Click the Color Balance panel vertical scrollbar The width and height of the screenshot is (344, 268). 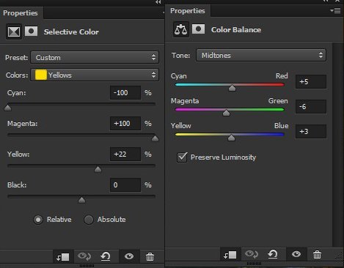pyautogui.click(x=337, y=144)
